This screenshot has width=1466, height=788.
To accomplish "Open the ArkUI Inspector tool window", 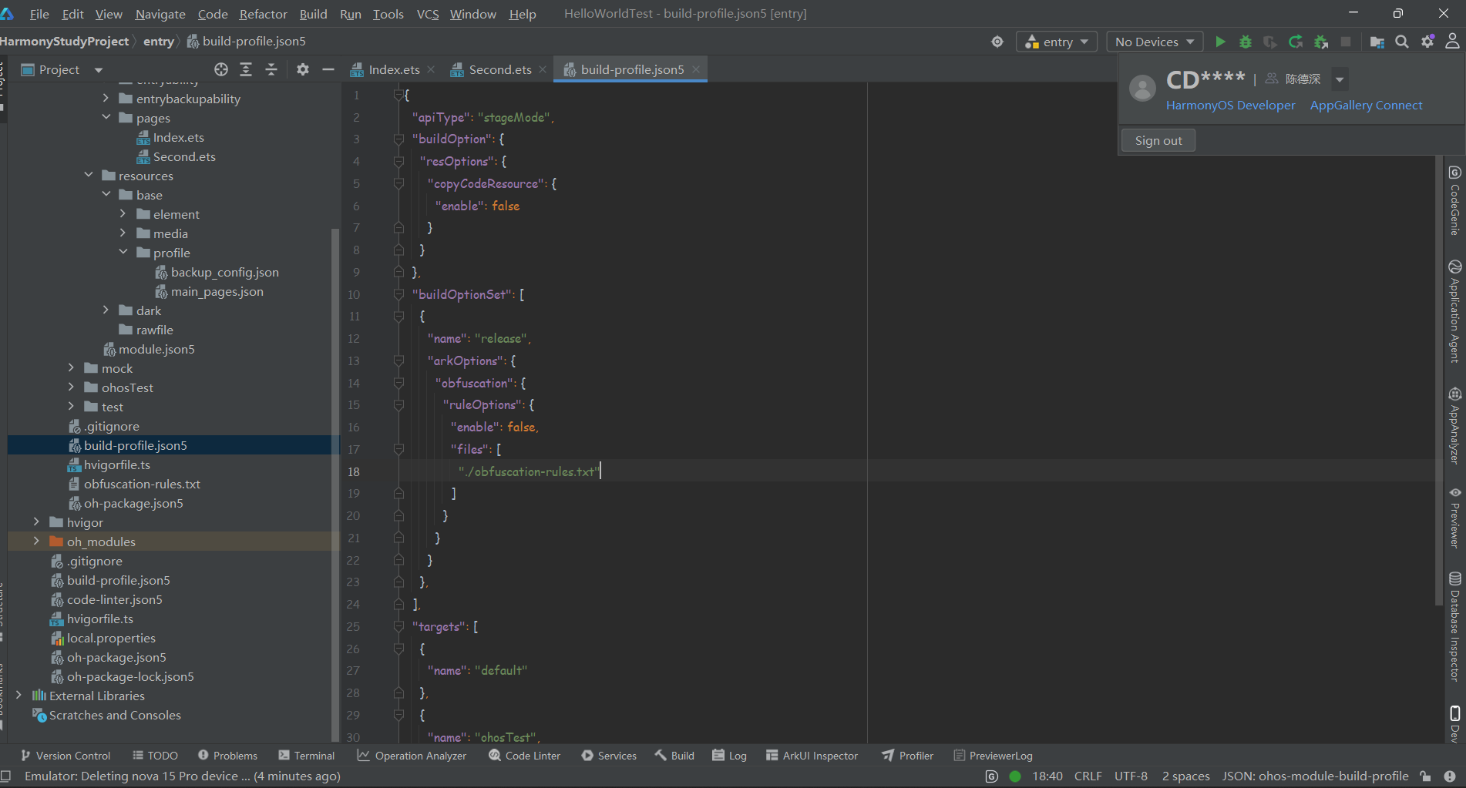I will pyautogui.click(x=812, y=756).
